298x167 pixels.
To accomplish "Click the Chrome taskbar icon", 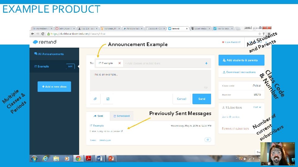I will point(78,158).
